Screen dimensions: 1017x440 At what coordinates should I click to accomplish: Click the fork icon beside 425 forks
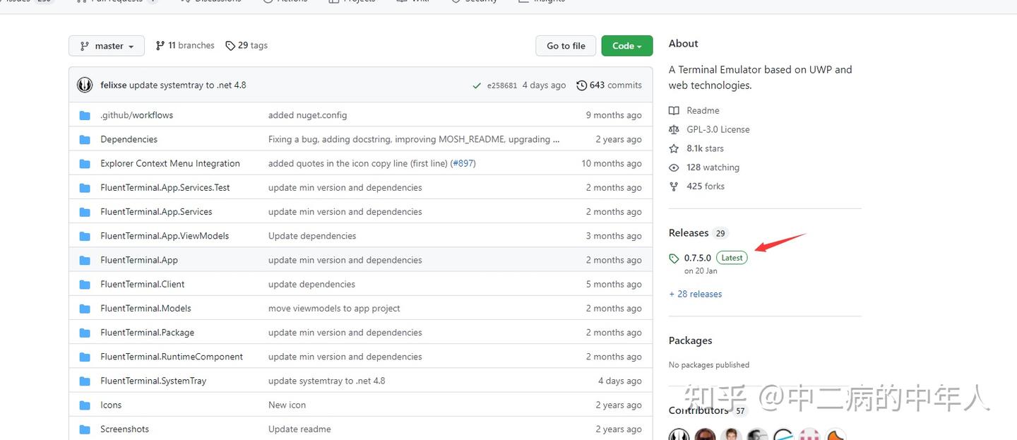coord(674,187)
